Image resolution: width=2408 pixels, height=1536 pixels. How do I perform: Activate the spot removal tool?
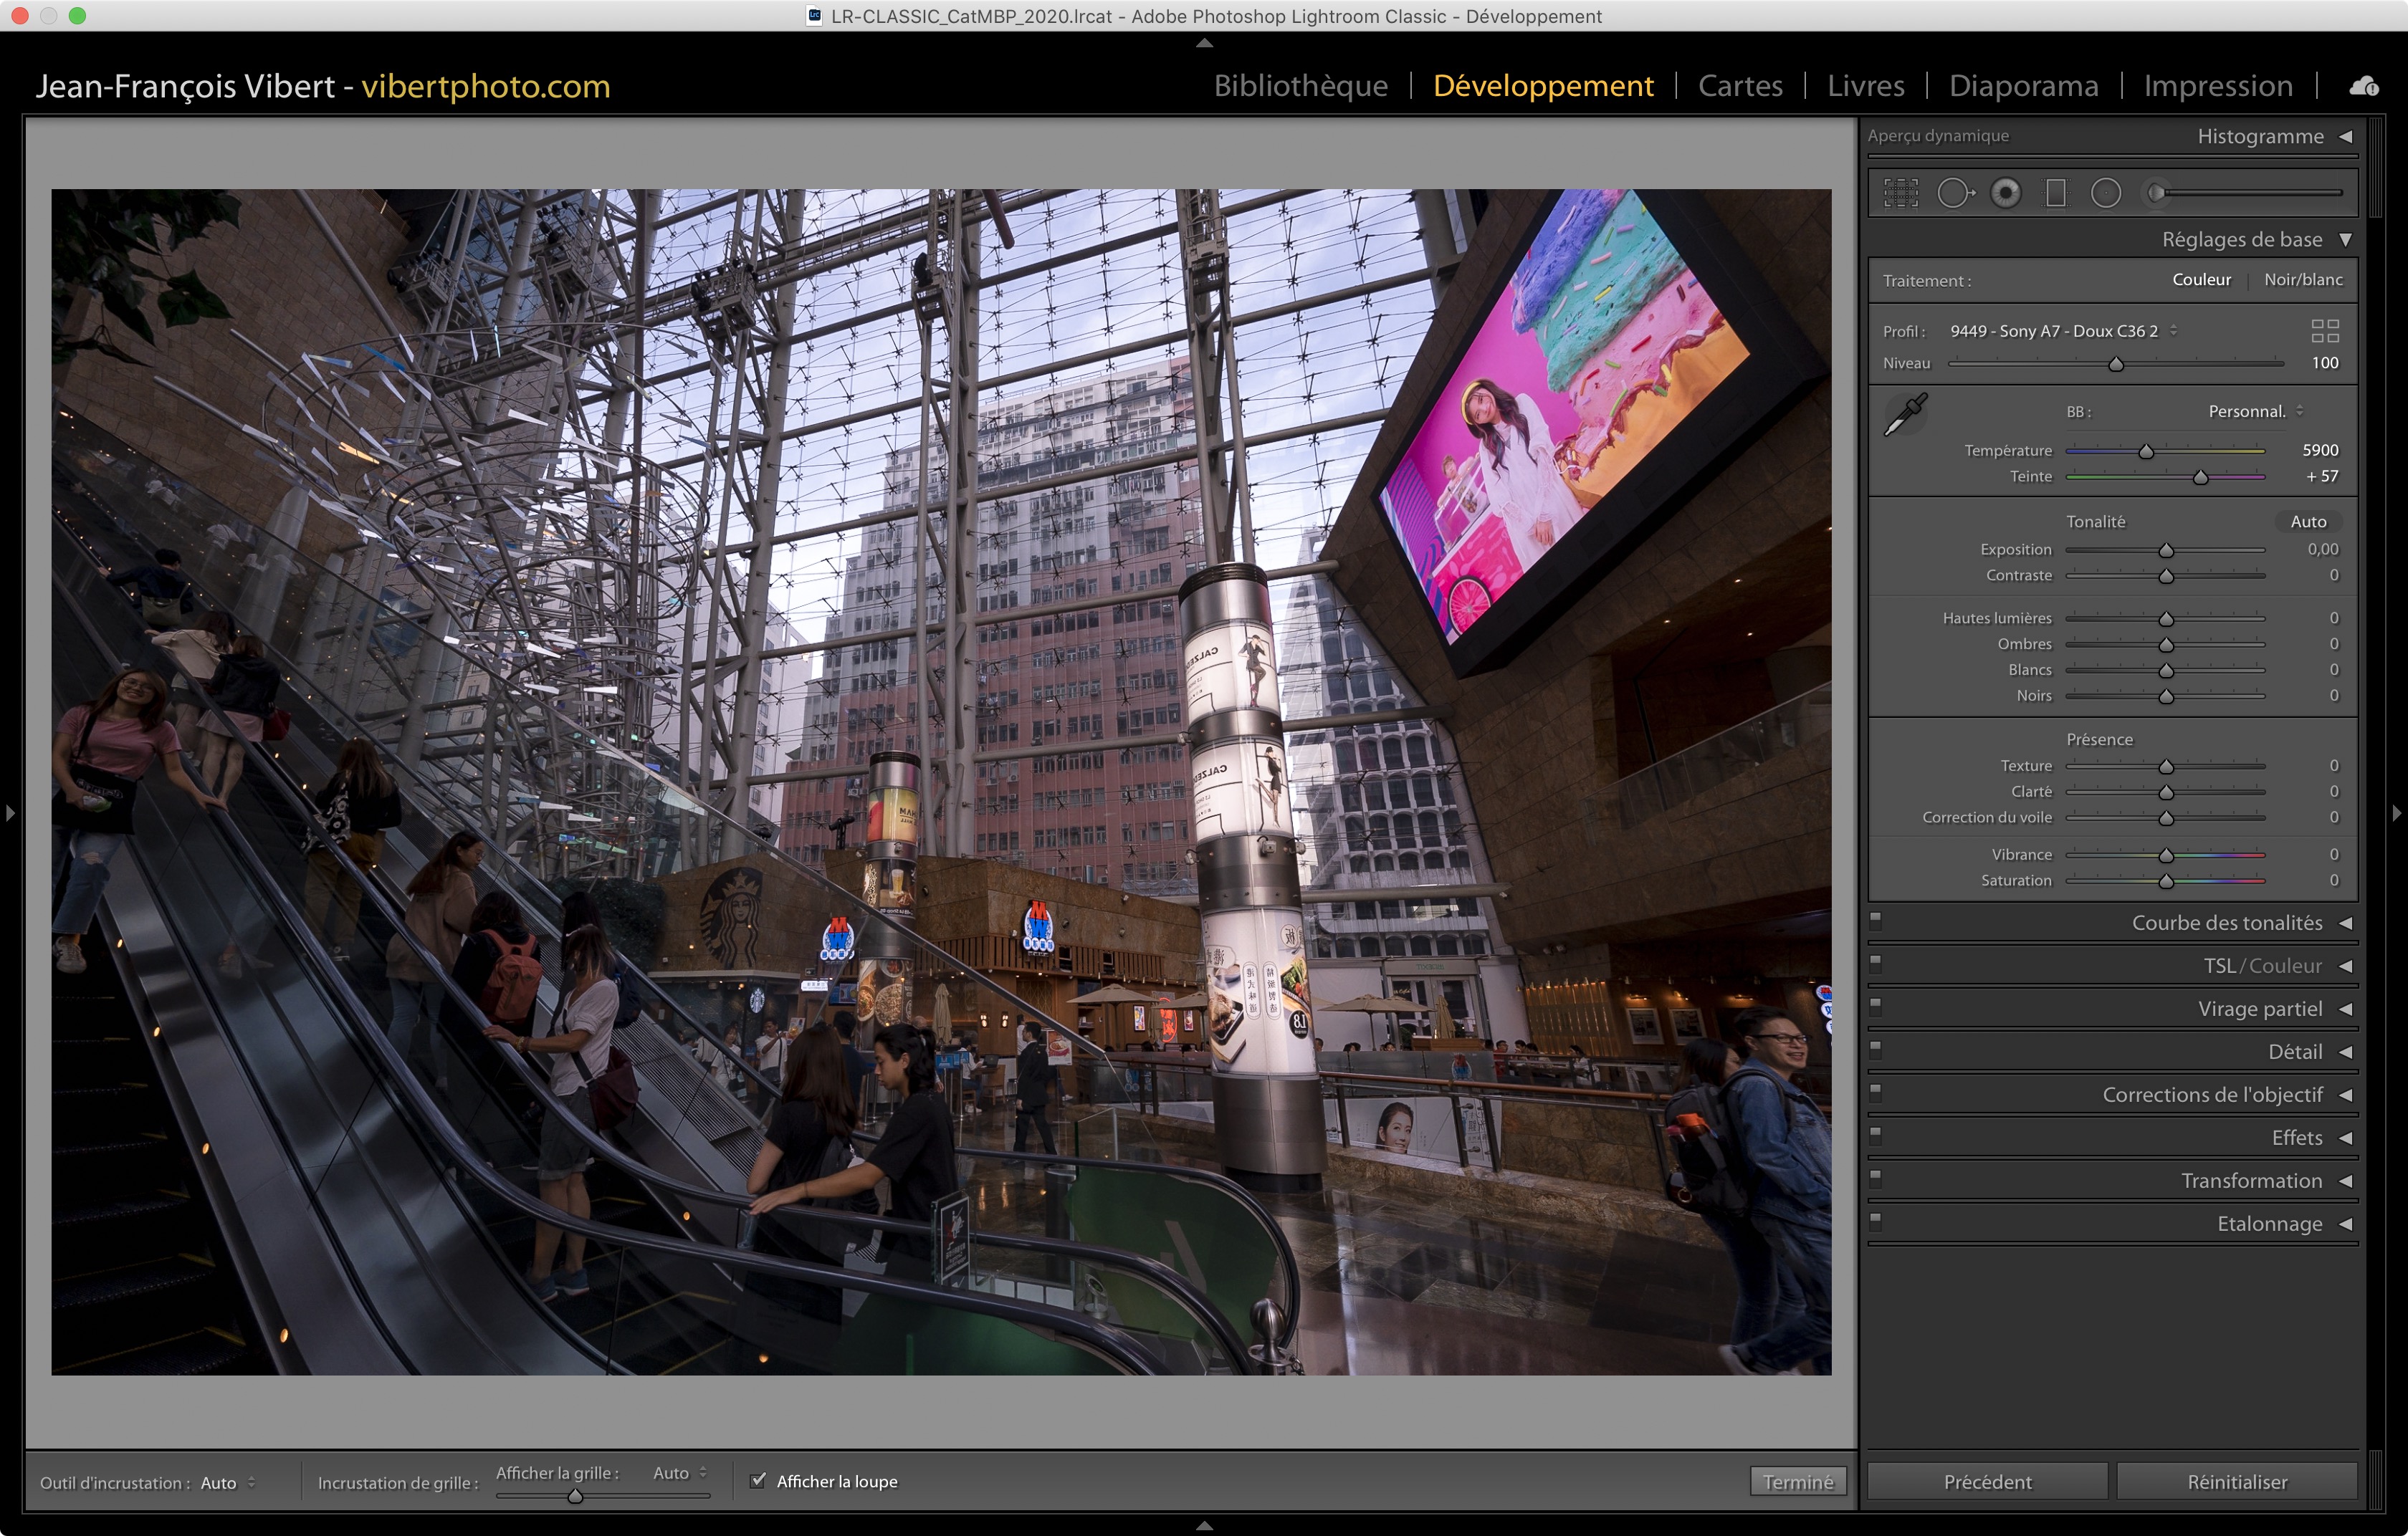(x=1954, y=193)
